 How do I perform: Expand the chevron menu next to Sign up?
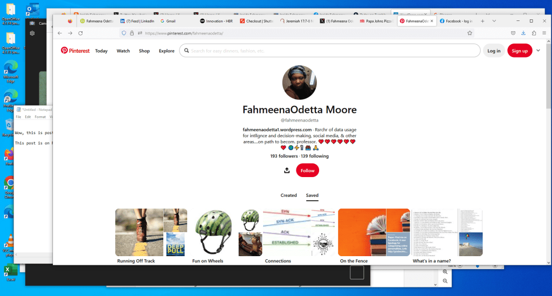539,51
